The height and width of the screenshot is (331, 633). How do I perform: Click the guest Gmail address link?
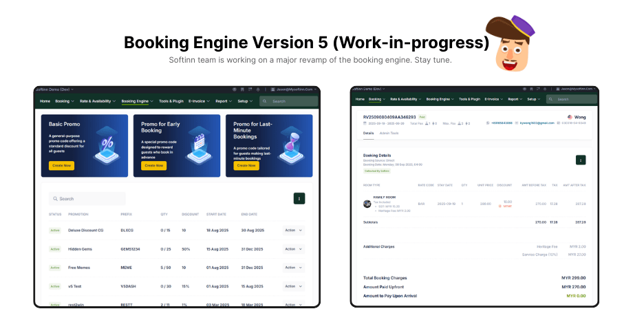click(x=537, y=122)
